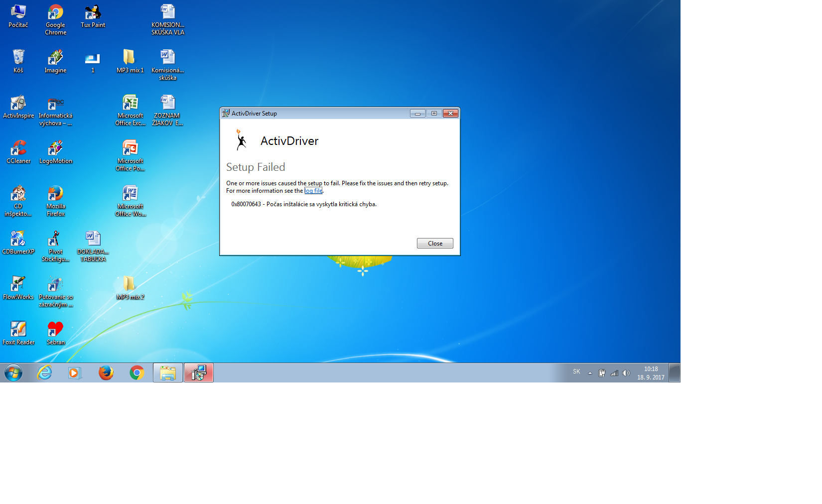822x504 pixels.
Task: Select the Flow!Works desktop icon
Action: point(18,288)
